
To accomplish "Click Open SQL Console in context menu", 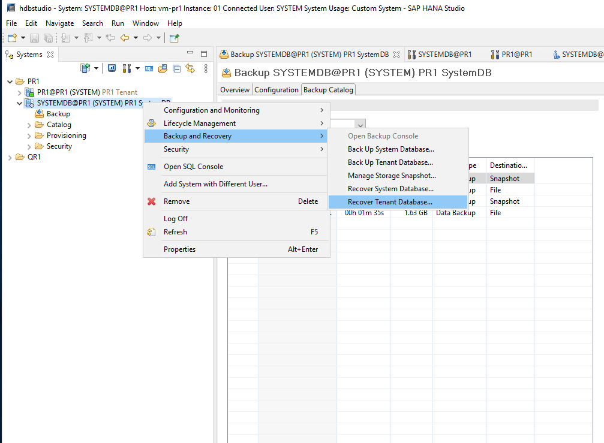I will [193, 167].
